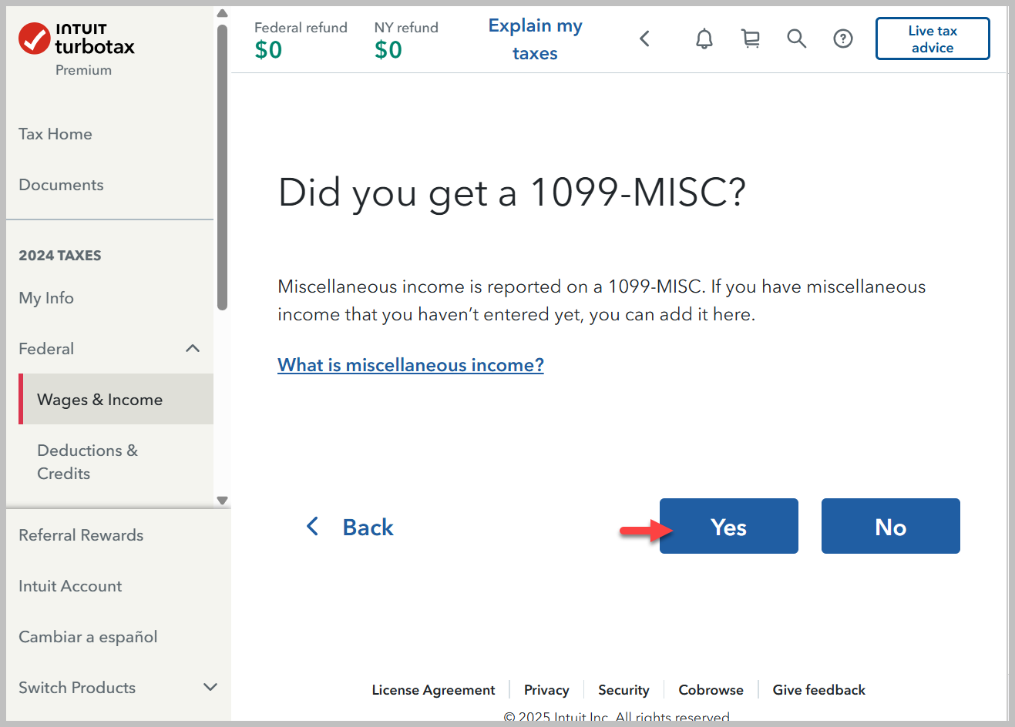This screenshot has height=727, width=1015.
Task: Click the search magnifier icon
Action: point(797,39)
